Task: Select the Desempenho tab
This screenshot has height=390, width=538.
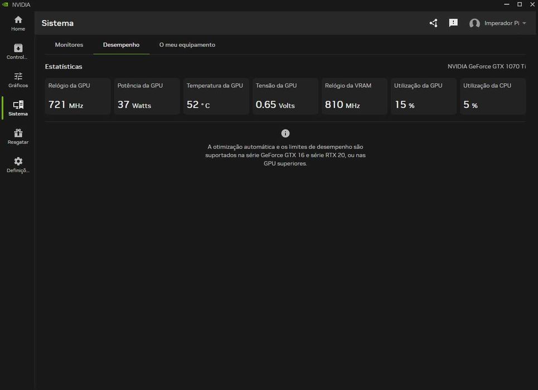Action: tap(121, 45)
